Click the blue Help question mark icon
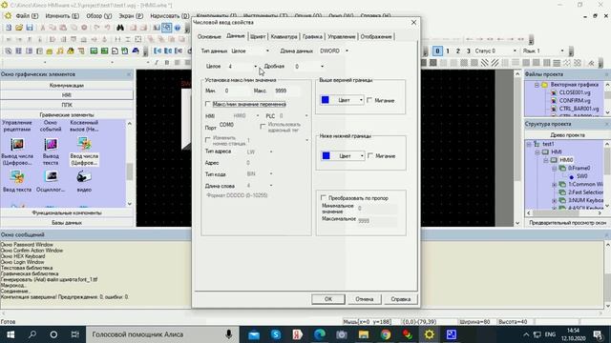This screenshot has width=611, height=343. coord(178,28)
